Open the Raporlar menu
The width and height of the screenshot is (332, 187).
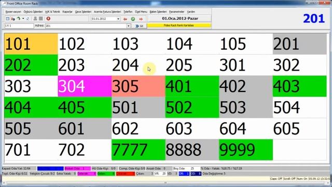pos(67,11)
